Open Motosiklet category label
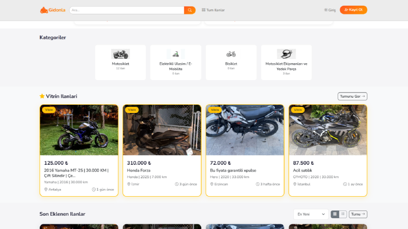408x229 pixels. coord(120,64)
